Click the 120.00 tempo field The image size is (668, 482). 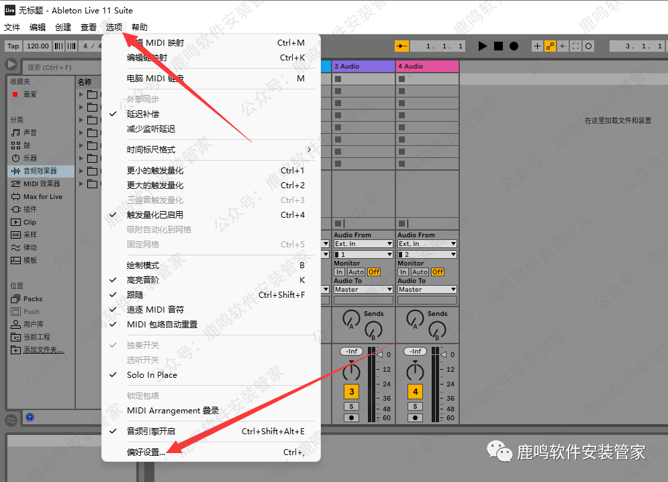tap(38, 46)
